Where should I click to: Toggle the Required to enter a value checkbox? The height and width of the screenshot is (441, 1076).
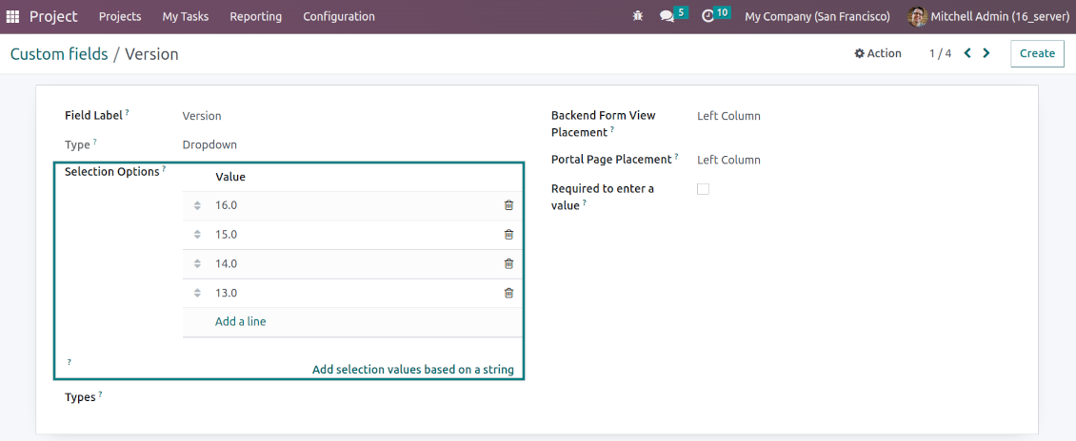pos(703,189)
